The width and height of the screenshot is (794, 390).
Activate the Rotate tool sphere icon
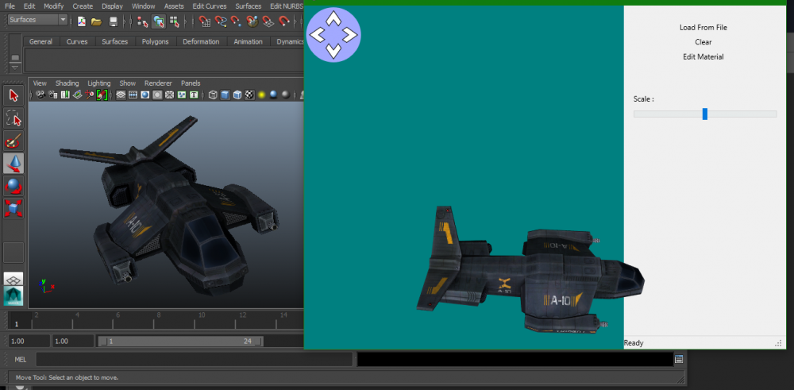click(13, 186)
